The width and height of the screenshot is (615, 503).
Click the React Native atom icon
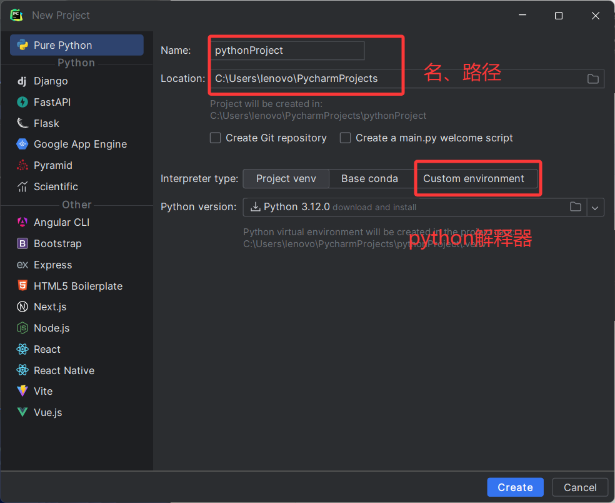pyautogui.click(x=22, y=370)
